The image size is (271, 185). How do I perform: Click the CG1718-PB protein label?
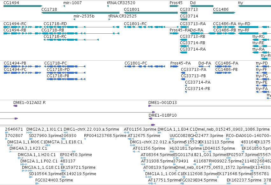coord(58,76)
